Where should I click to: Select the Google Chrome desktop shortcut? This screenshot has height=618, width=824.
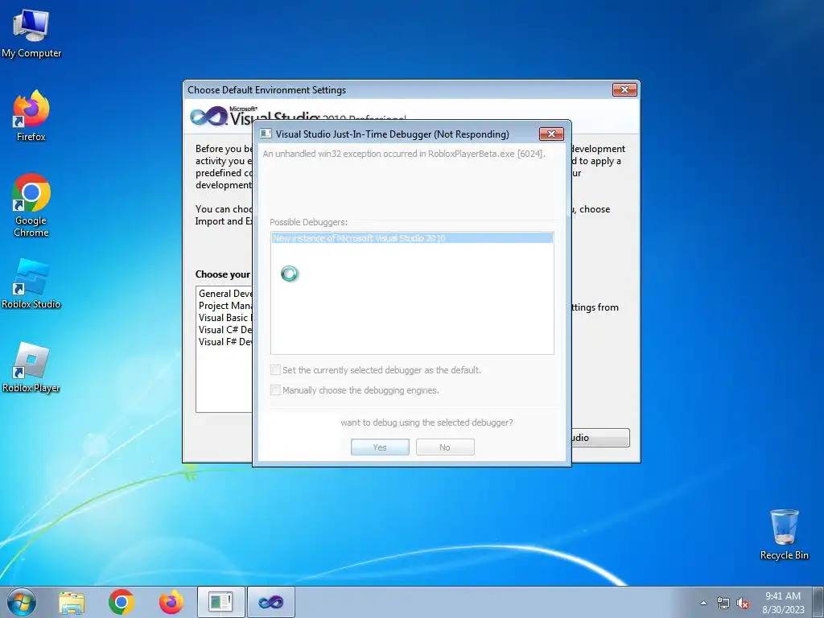point(31,205)
